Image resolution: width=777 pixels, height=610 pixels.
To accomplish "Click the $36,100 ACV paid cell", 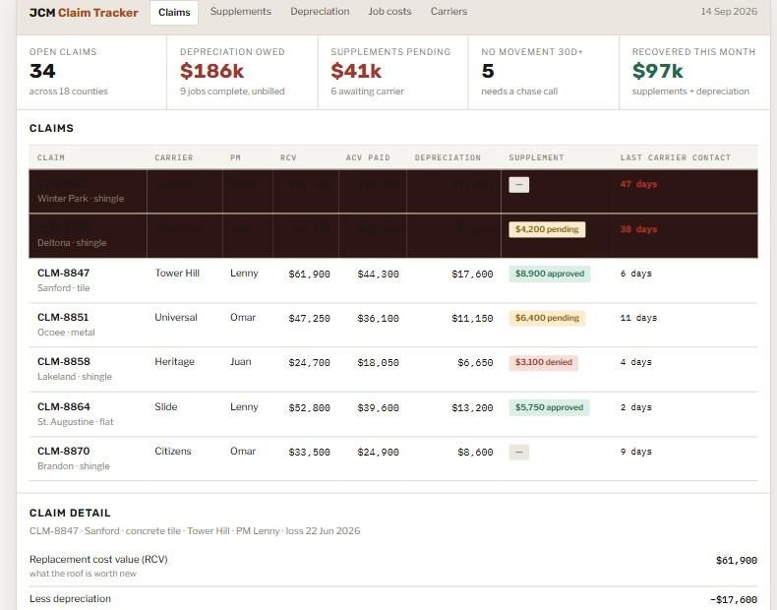I will (x=378, y=318).
